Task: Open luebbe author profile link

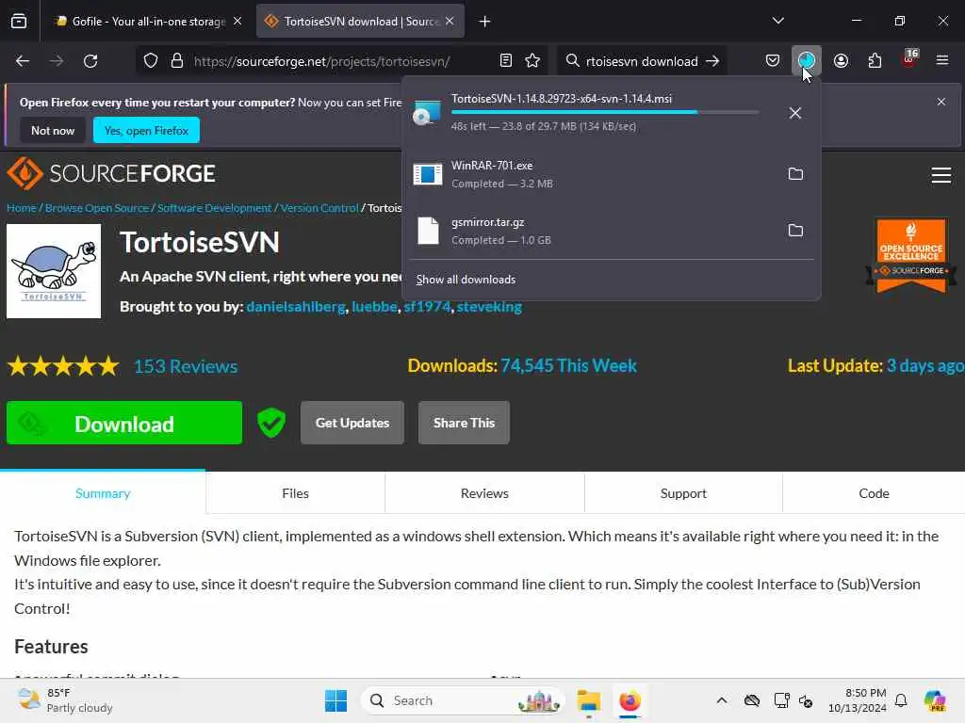Action: (374, 307)
